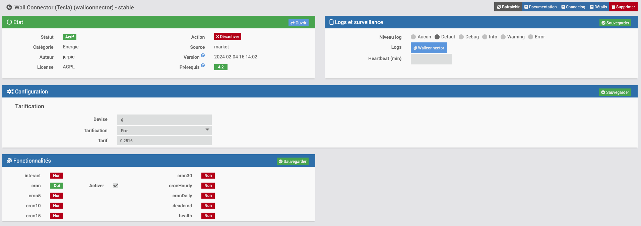
Task: Open the Tarification dropdown
Action: click(x=164, y=131)
